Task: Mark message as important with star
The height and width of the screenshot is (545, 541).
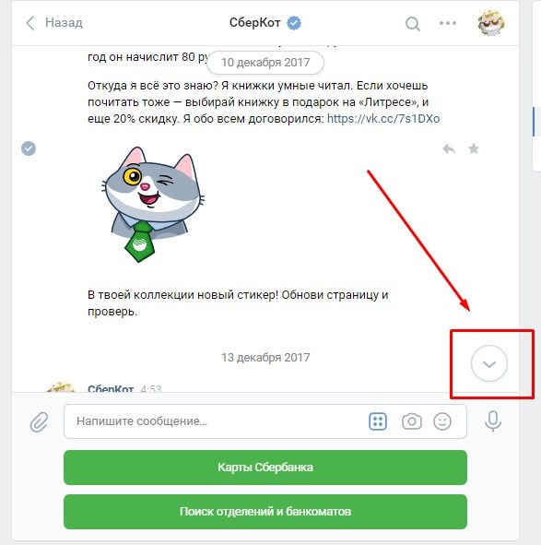Action: click(474, 149)
